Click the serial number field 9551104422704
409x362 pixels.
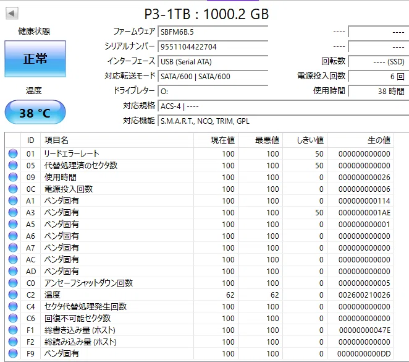pyautogui.click(x=213, y=47)
